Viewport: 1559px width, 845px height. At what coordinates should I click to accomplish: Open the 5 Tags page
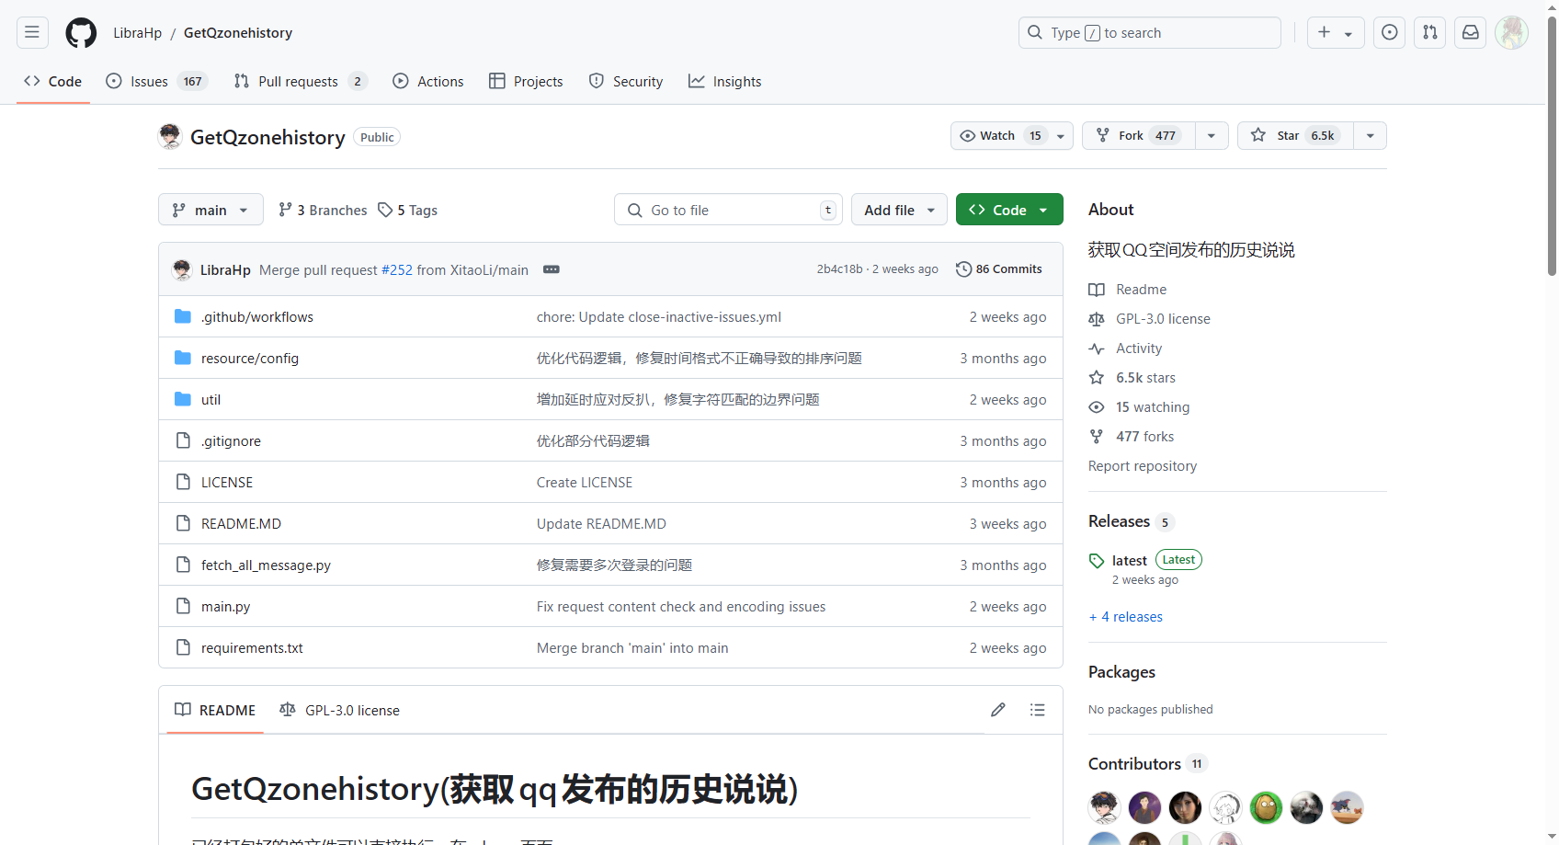(407, 211)
